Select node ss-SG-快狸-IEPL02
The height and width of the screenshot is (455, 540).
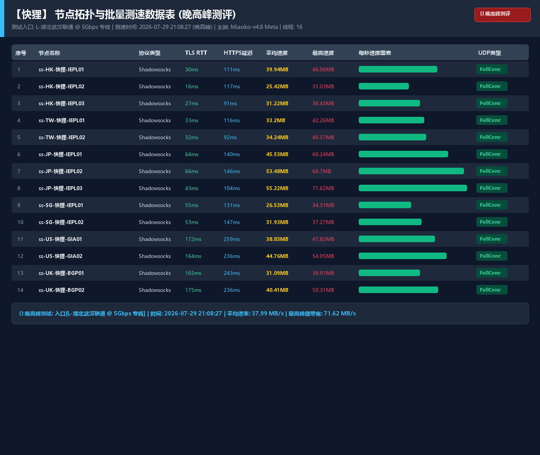(61, 222)
